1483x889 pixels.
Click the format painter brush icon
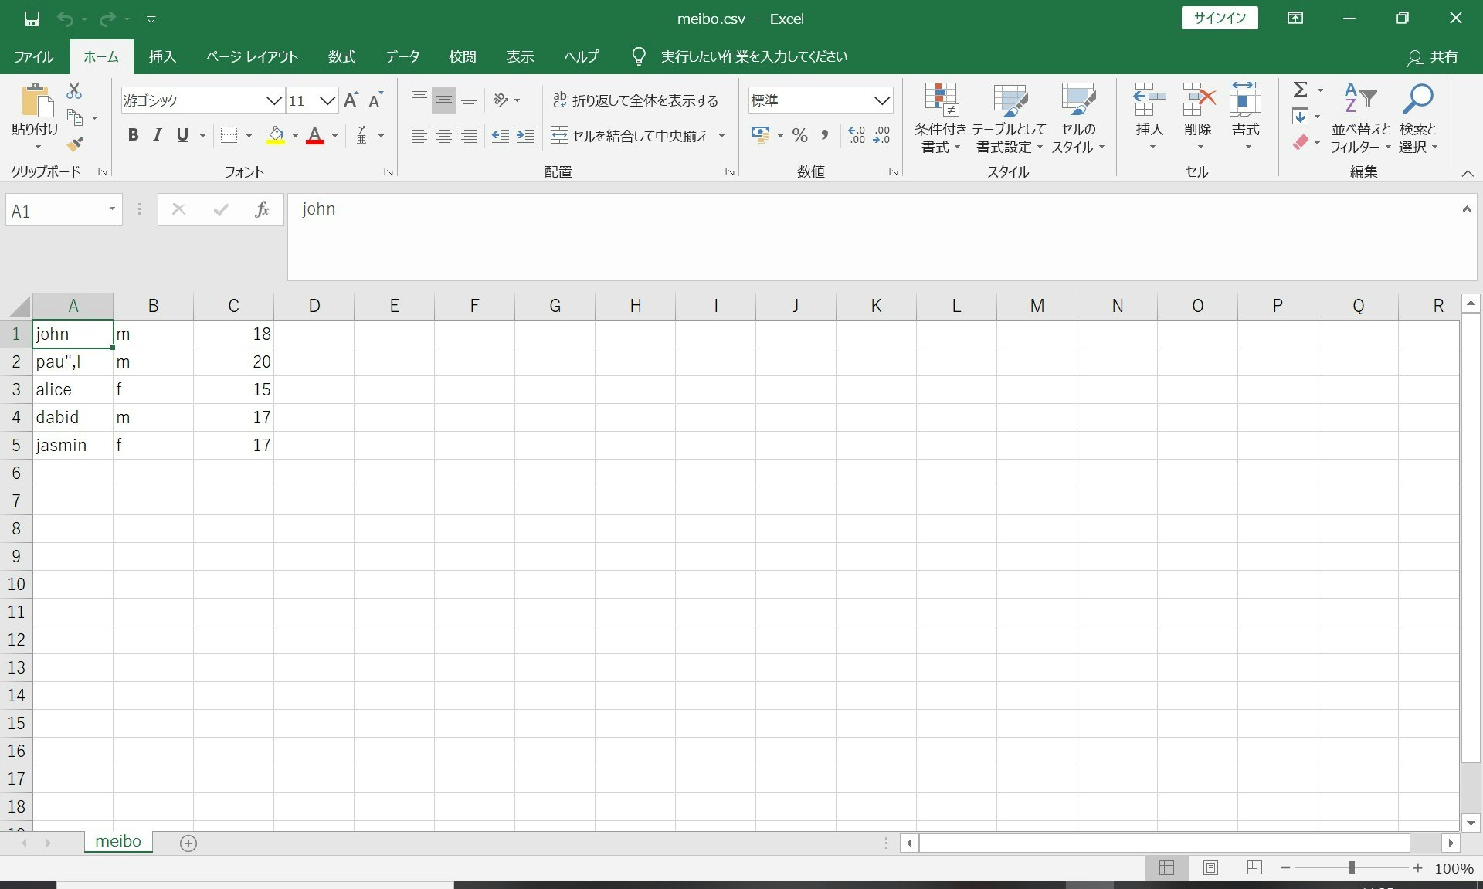click(x=75, y=144)
